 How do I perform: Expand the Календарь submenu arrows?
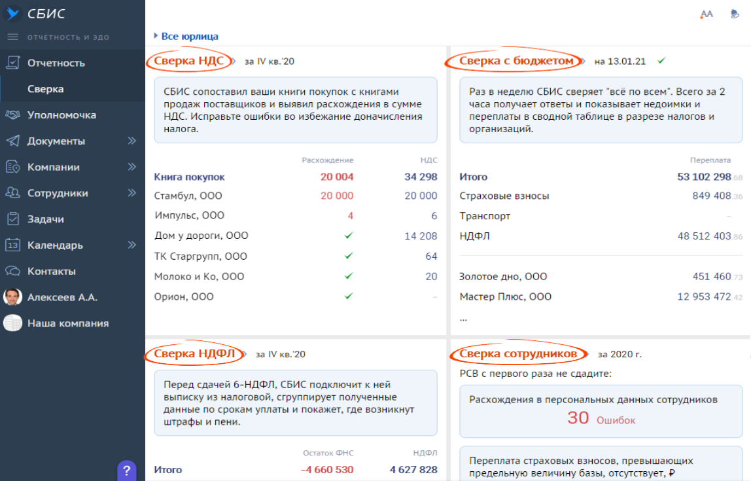pyautogui.click(x=131, y=245)
